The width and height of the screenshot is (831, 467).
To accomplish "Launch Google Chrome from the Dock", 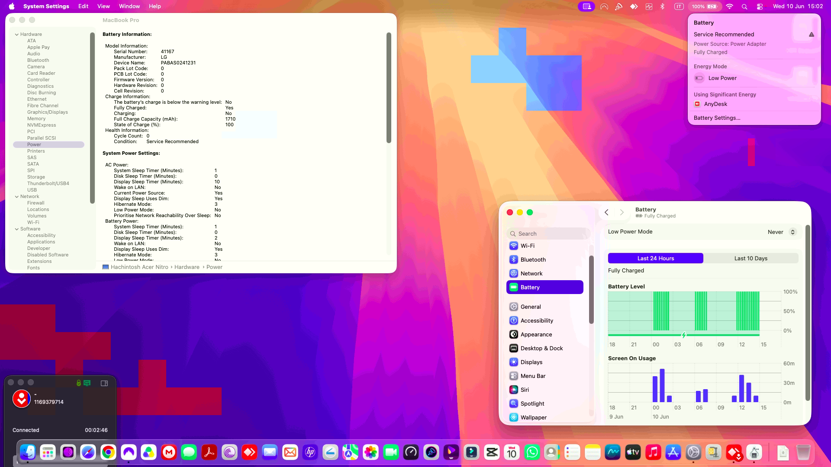I will click(109, 452).
